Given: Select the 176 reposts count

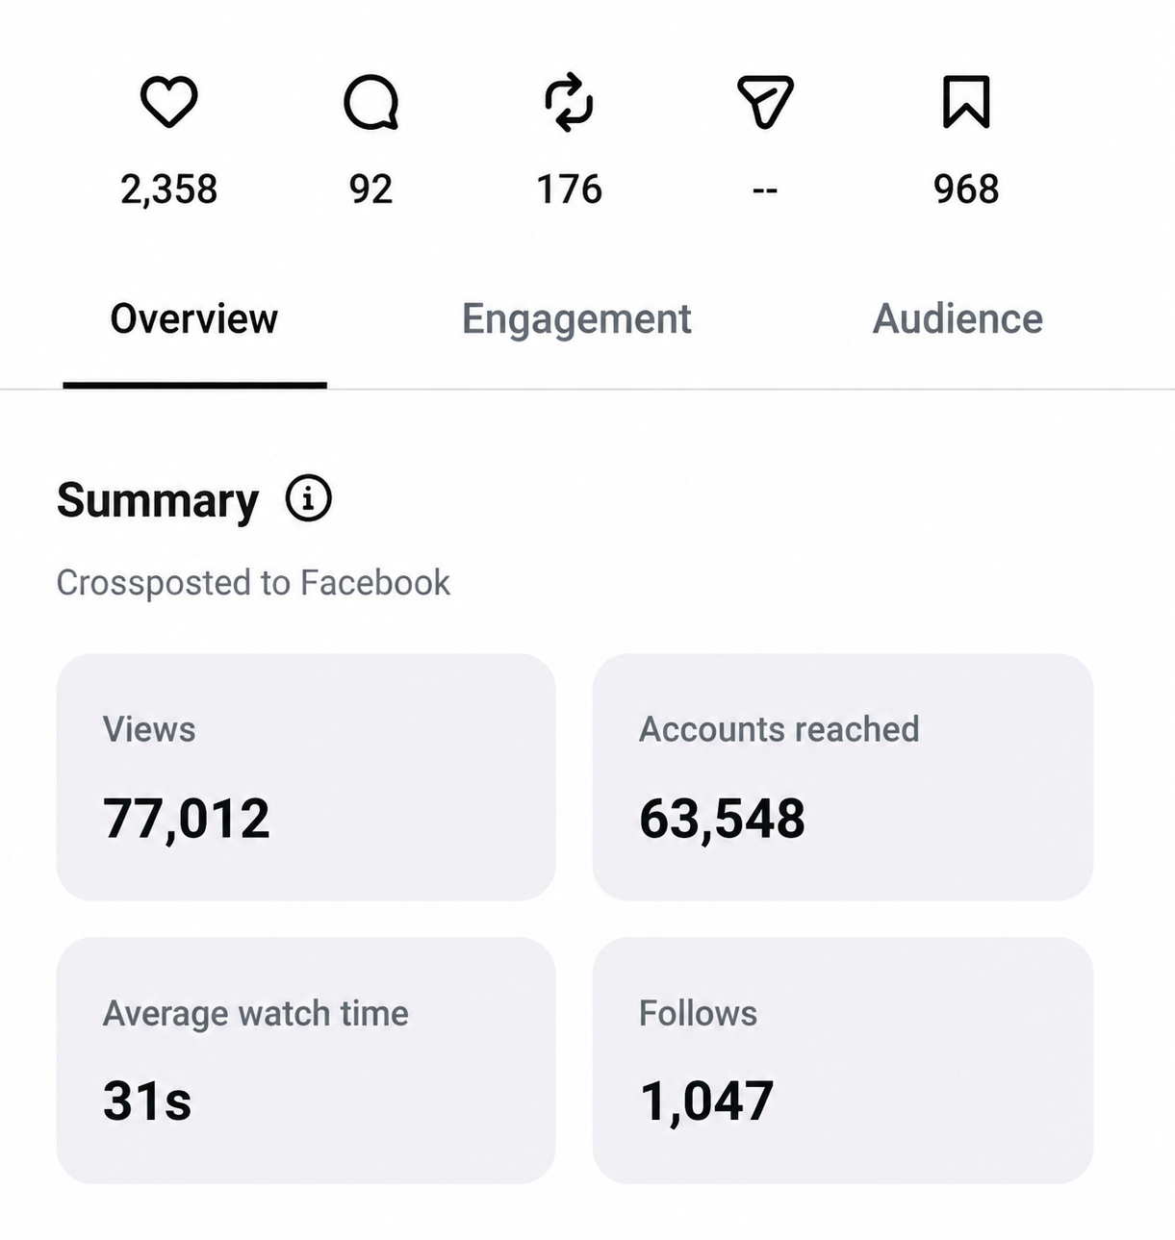Looking at the screenshot, I should (569, 189).
